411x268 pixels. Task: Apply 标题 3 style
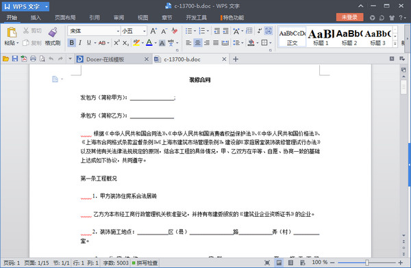click(x=377, y=37)
